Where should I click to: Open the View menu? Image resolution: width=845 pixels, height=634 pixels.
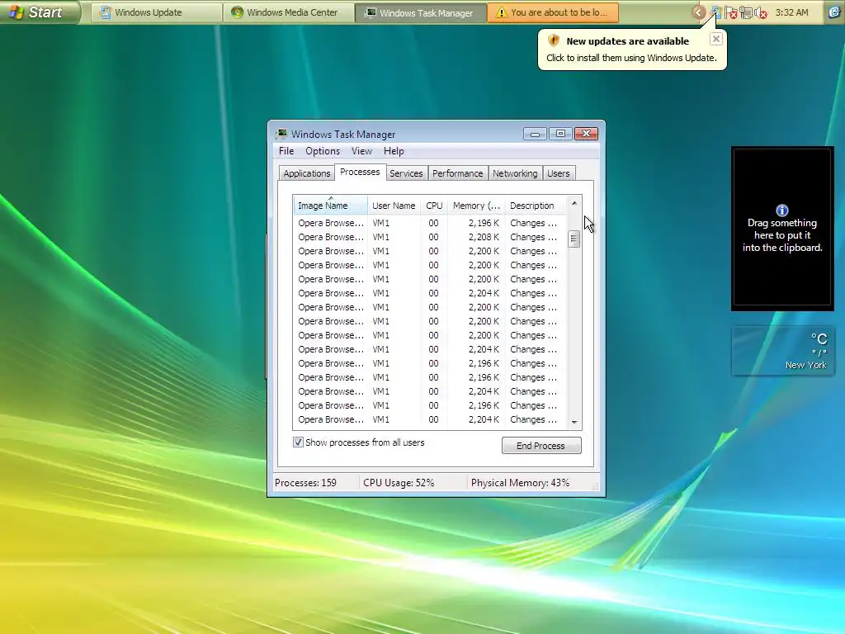click(x=361, y=152)
